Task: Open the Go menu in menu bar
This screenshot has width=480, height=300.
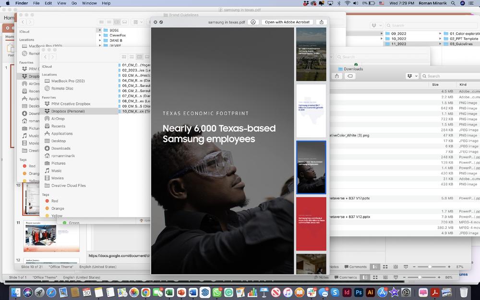Action: click(x=74, y=3)
